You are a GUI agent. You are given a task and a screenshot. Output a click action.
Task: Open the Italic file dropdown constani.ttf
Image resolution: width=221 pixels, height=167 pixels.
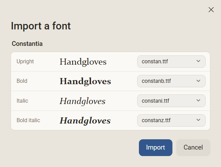171,101
